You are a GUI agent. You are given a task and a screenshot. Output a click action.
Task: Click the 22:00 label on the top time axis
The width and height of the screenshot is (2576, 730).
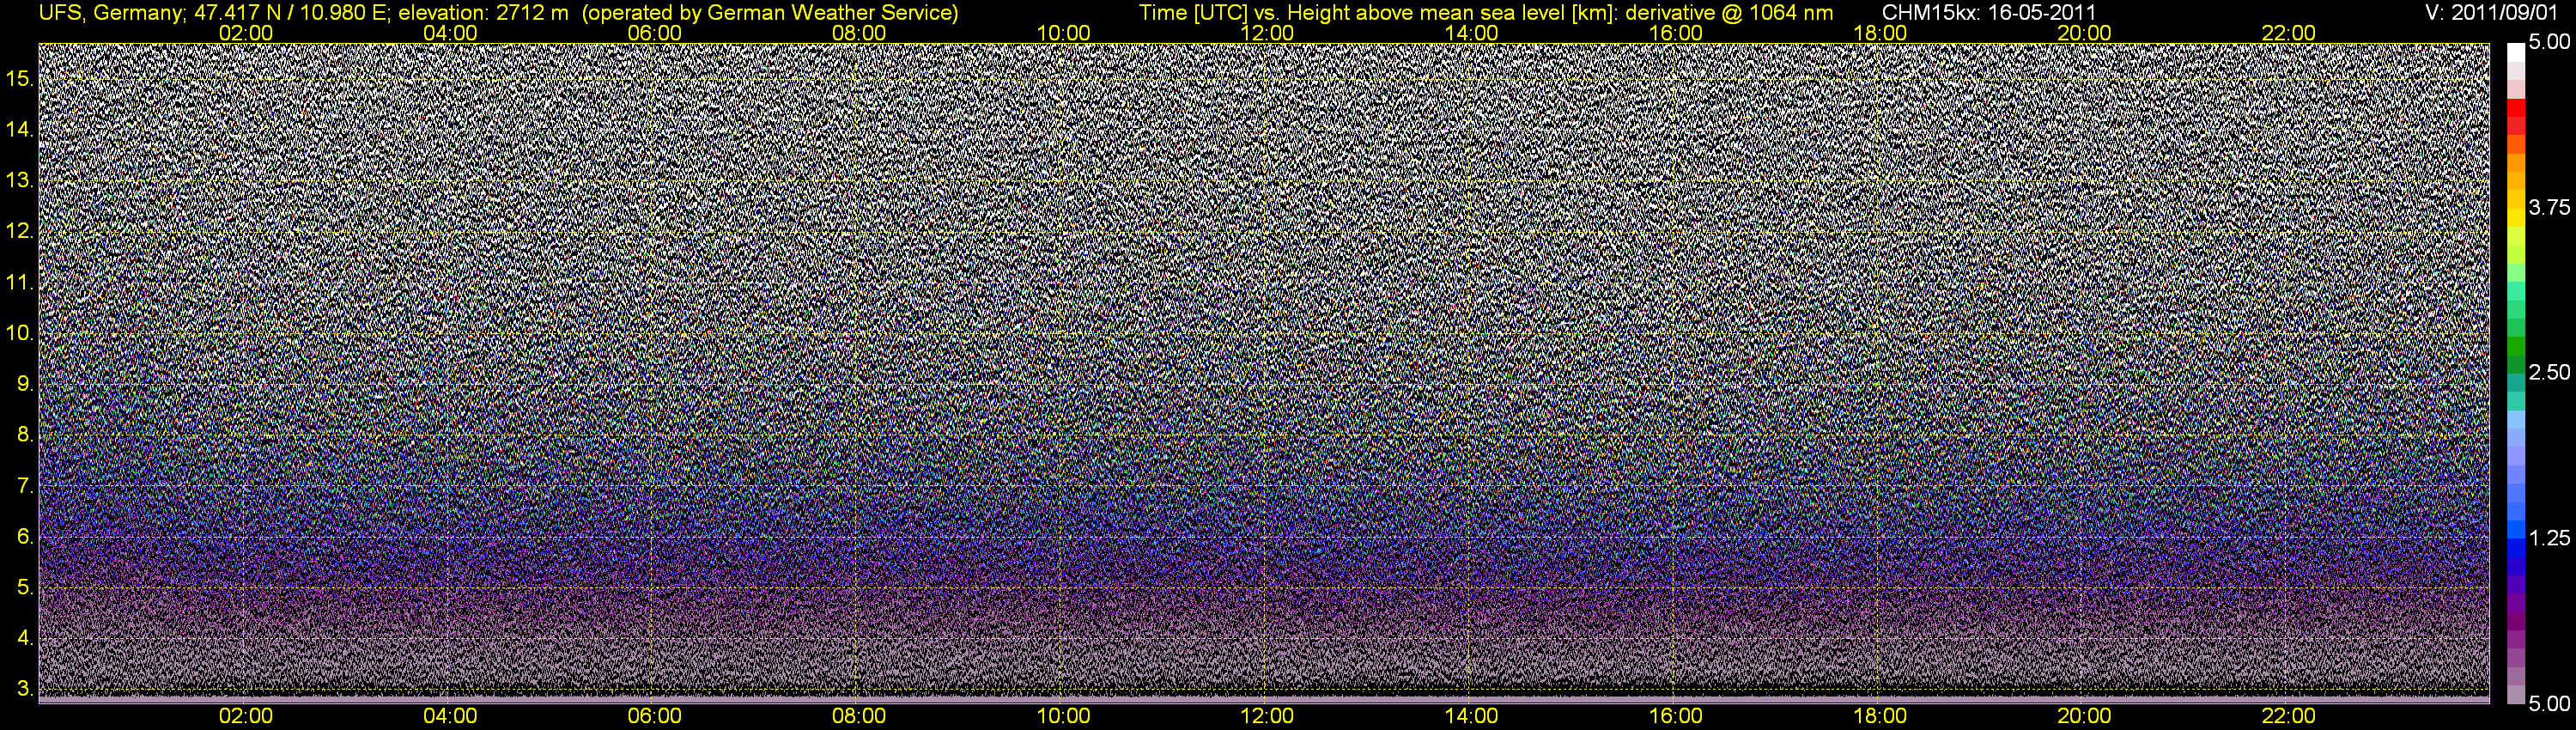click(2288, 33)
